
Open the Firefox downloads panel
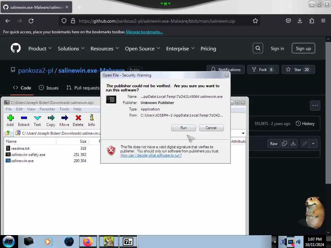[x=300, y=21]
